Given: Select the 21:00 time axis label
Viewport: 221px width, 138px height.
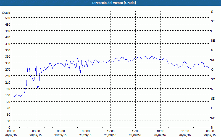Looking at the screenshot, I should (x=185, y=131).
